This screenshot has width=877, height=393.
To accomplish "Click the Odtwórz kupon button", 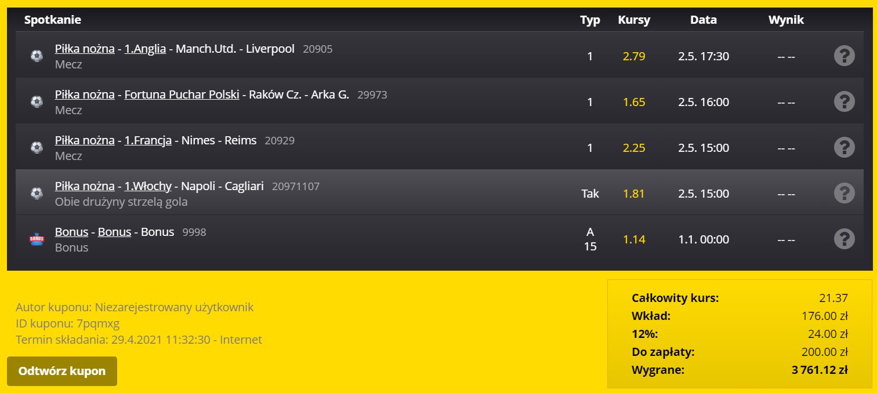I will tap(62, 371).
